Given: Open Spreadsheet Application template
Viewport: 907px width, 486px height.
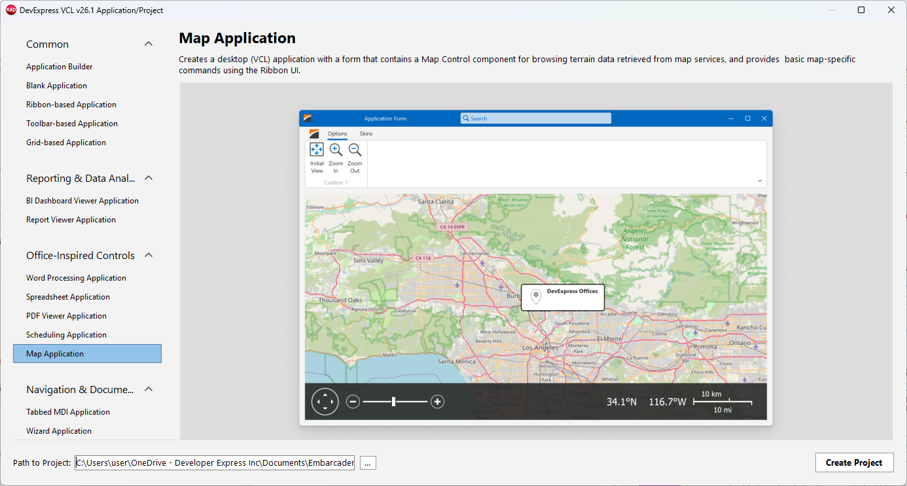Looking at the screenshot, I should pyautogui.click(x=68, y=297).
